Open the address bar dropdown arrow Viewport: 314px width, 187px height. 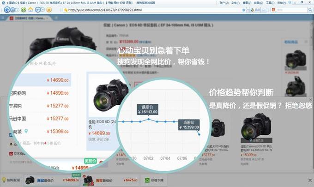(248, 10)
